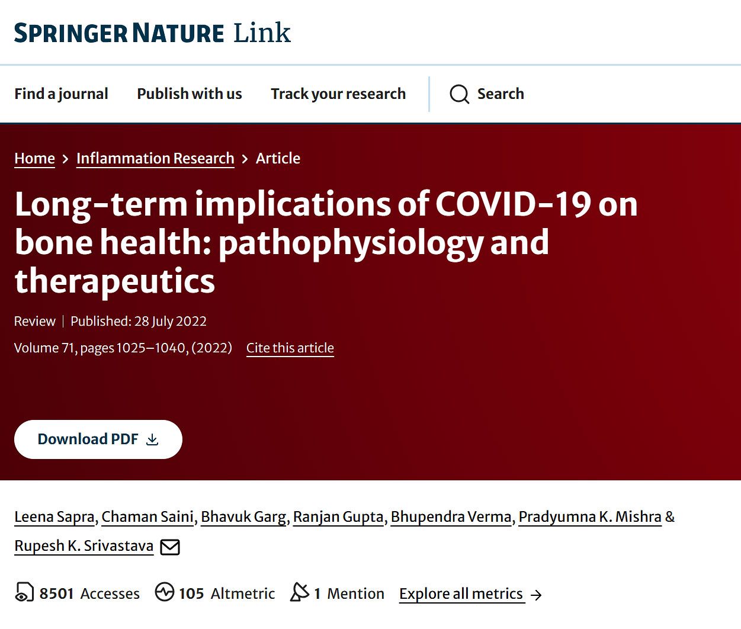Click the Explore all metrics link
The width and height of the screenshot is (741, 629).
point(461,593)
